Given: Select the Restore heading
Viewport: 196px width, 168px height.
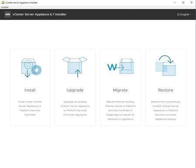Looking at the screenshot, I should [x=165, y=90].
